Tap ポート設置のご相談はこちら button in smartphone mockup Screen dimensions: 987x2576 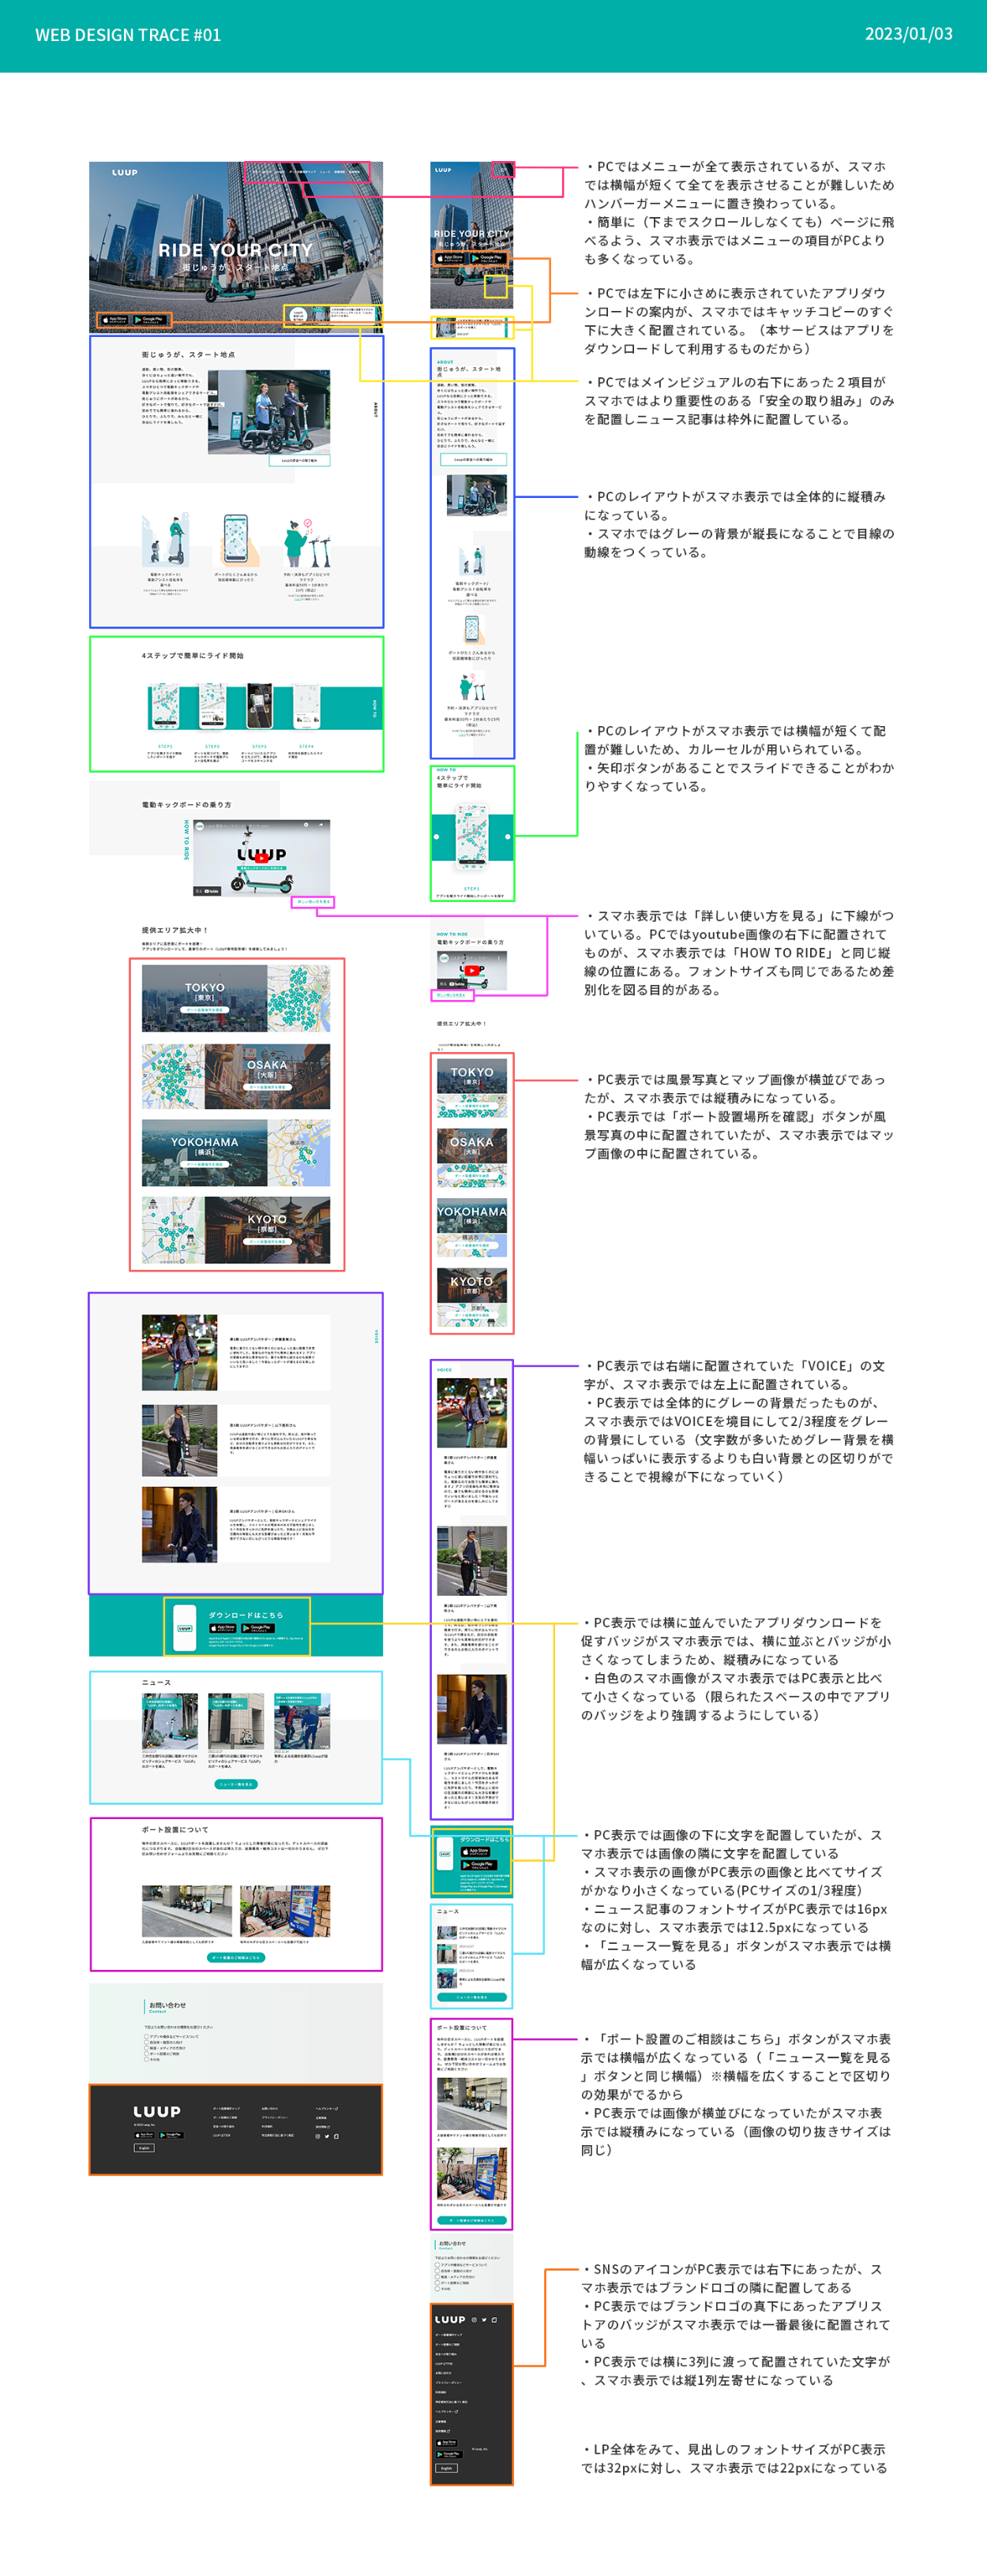point(472,2221)
